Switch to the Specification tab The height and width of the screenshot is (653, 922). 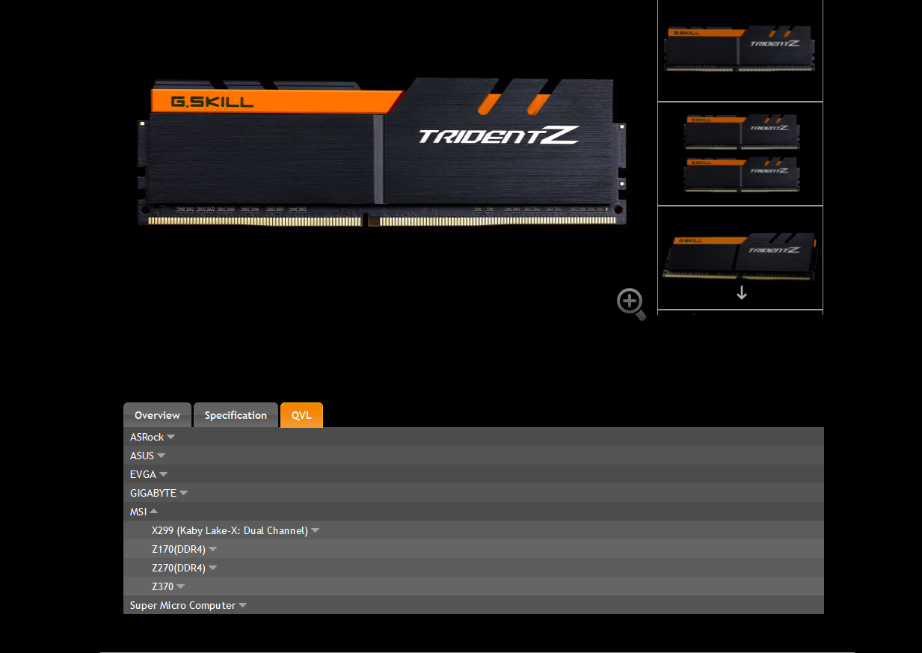pos(236,415)
